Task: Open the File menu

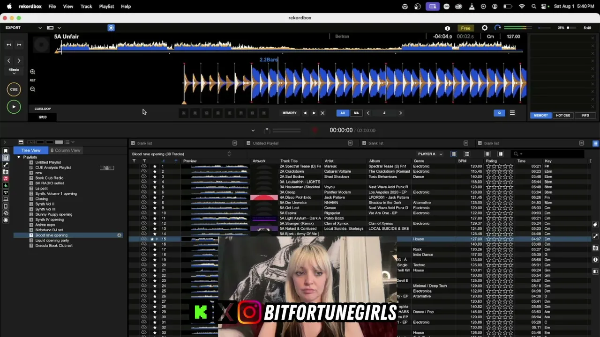Action: point(52,7)
